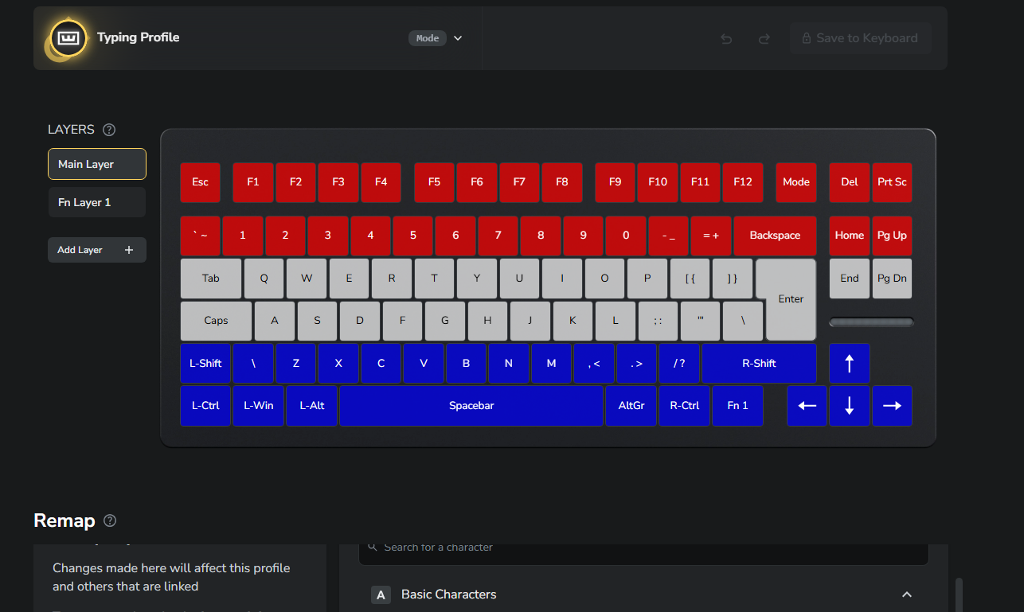
Task: Select the Backspace key
Action: coord(775,236)
